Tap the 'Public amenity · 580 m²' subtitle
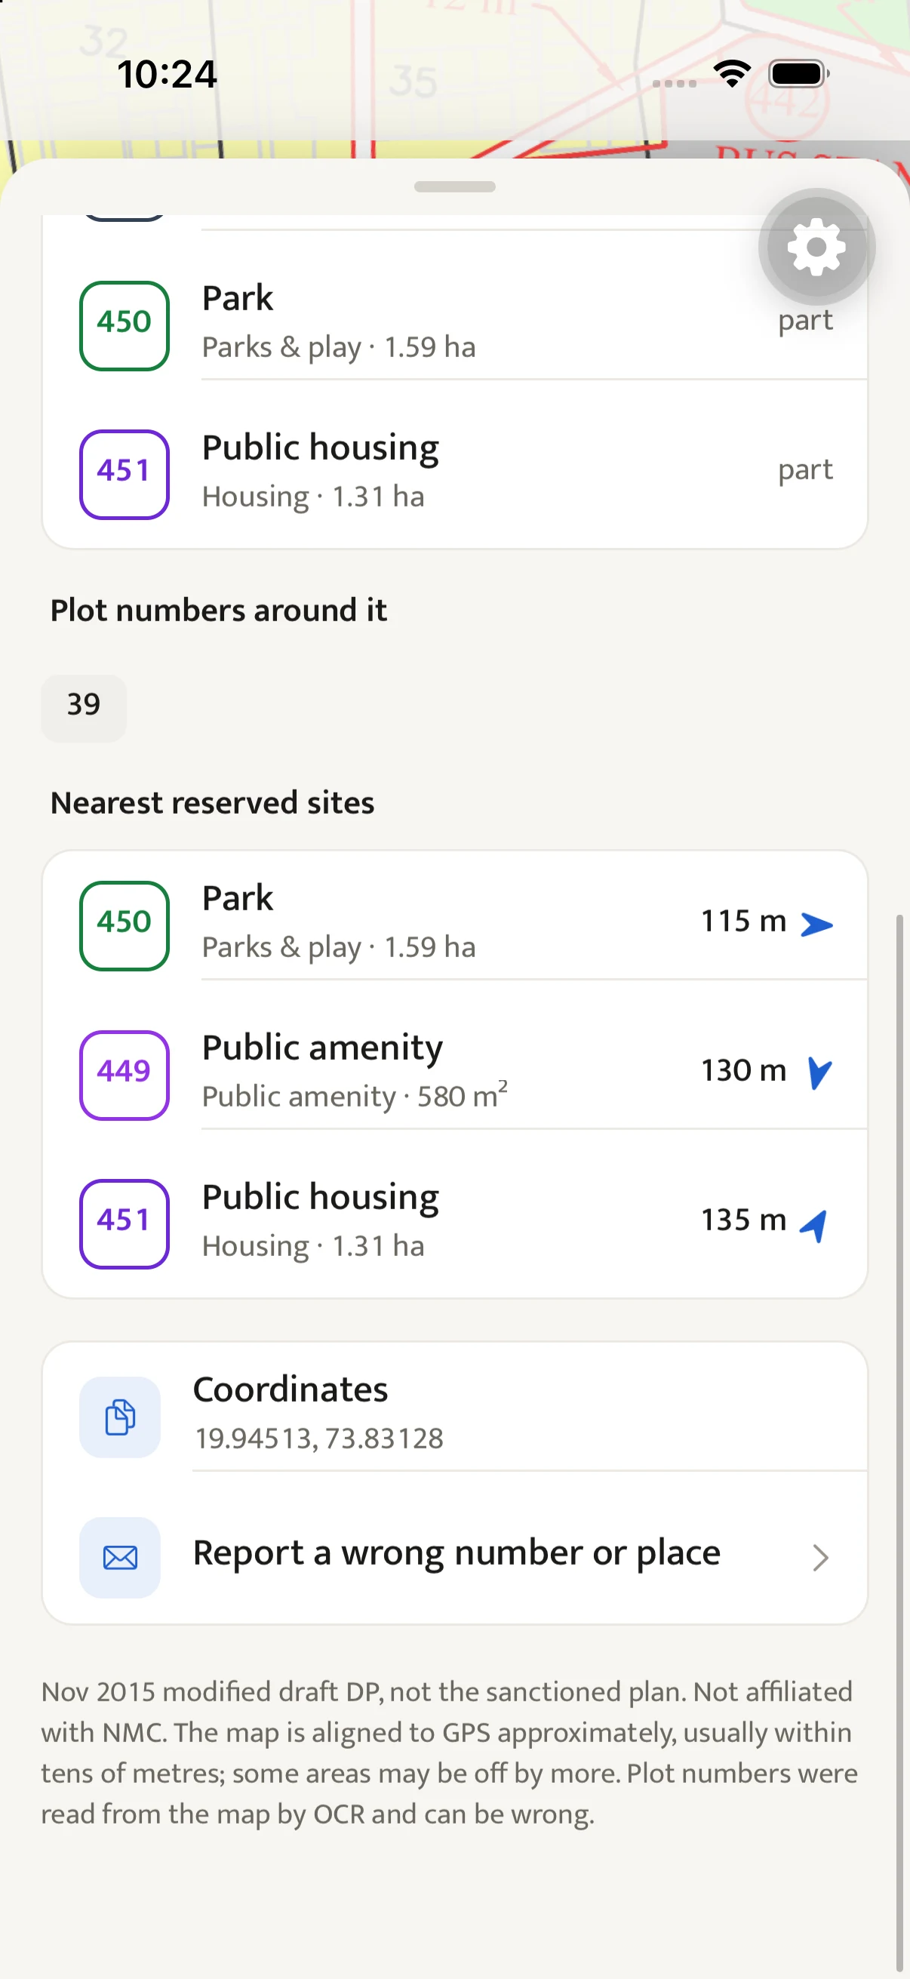Image resolution: width=910 pixels, height=1979 pixels. 355,1096
